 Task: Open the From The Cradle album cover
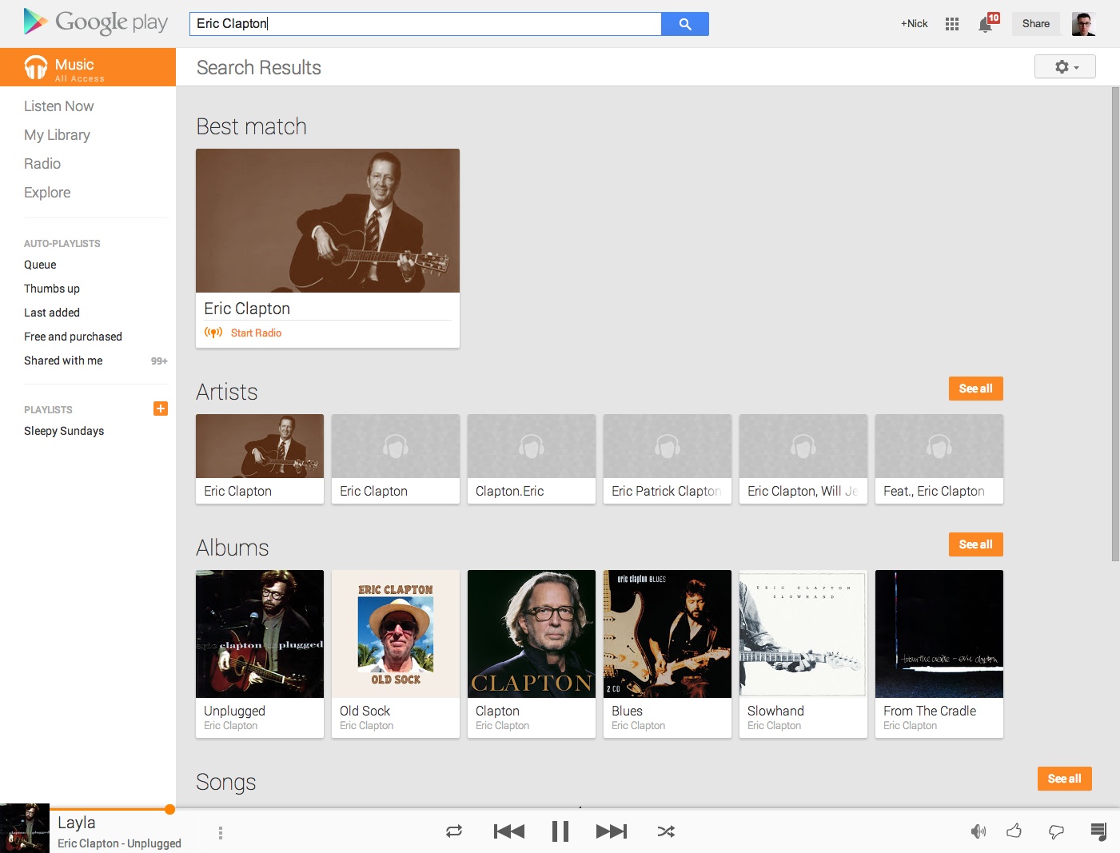(x=939, y=634)
